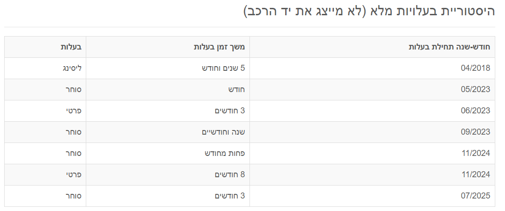Click the חודש duration in the 05/2023 row
Viewport: 505px width, 211px height.
(237, 90)
